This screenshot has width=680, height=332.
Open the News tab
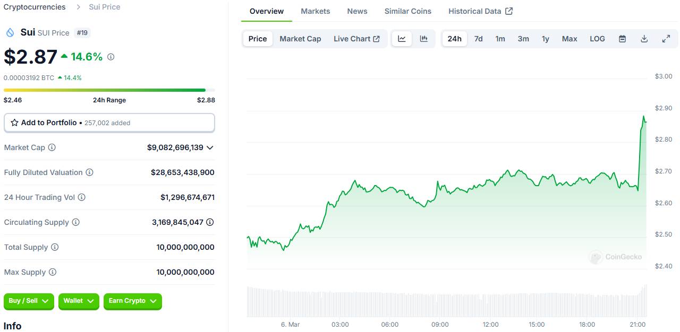point(357,11)
